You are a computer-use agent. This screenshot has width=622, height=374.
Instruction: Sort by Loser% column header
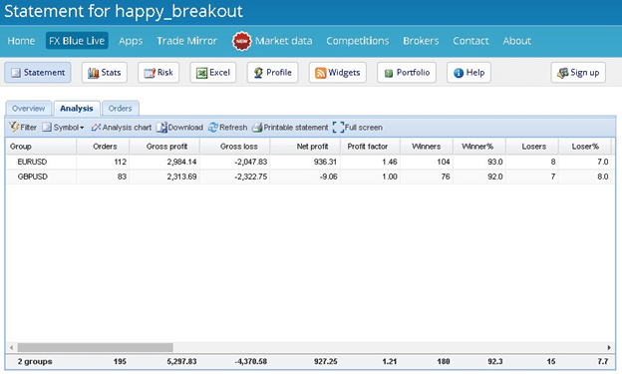coord(585,146)
